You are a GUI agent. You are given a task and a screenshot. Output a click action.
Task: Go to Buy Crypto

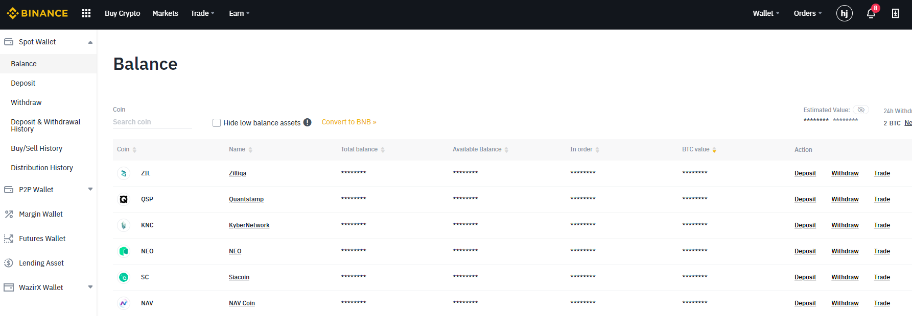[x=123, y=13]
